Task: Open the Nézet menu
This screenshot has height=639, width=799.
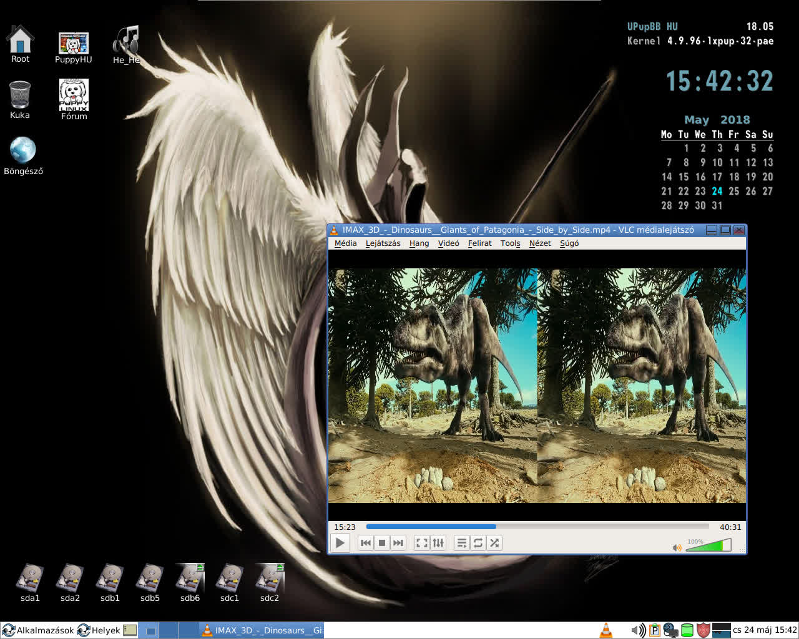Action: coord(540,243)
